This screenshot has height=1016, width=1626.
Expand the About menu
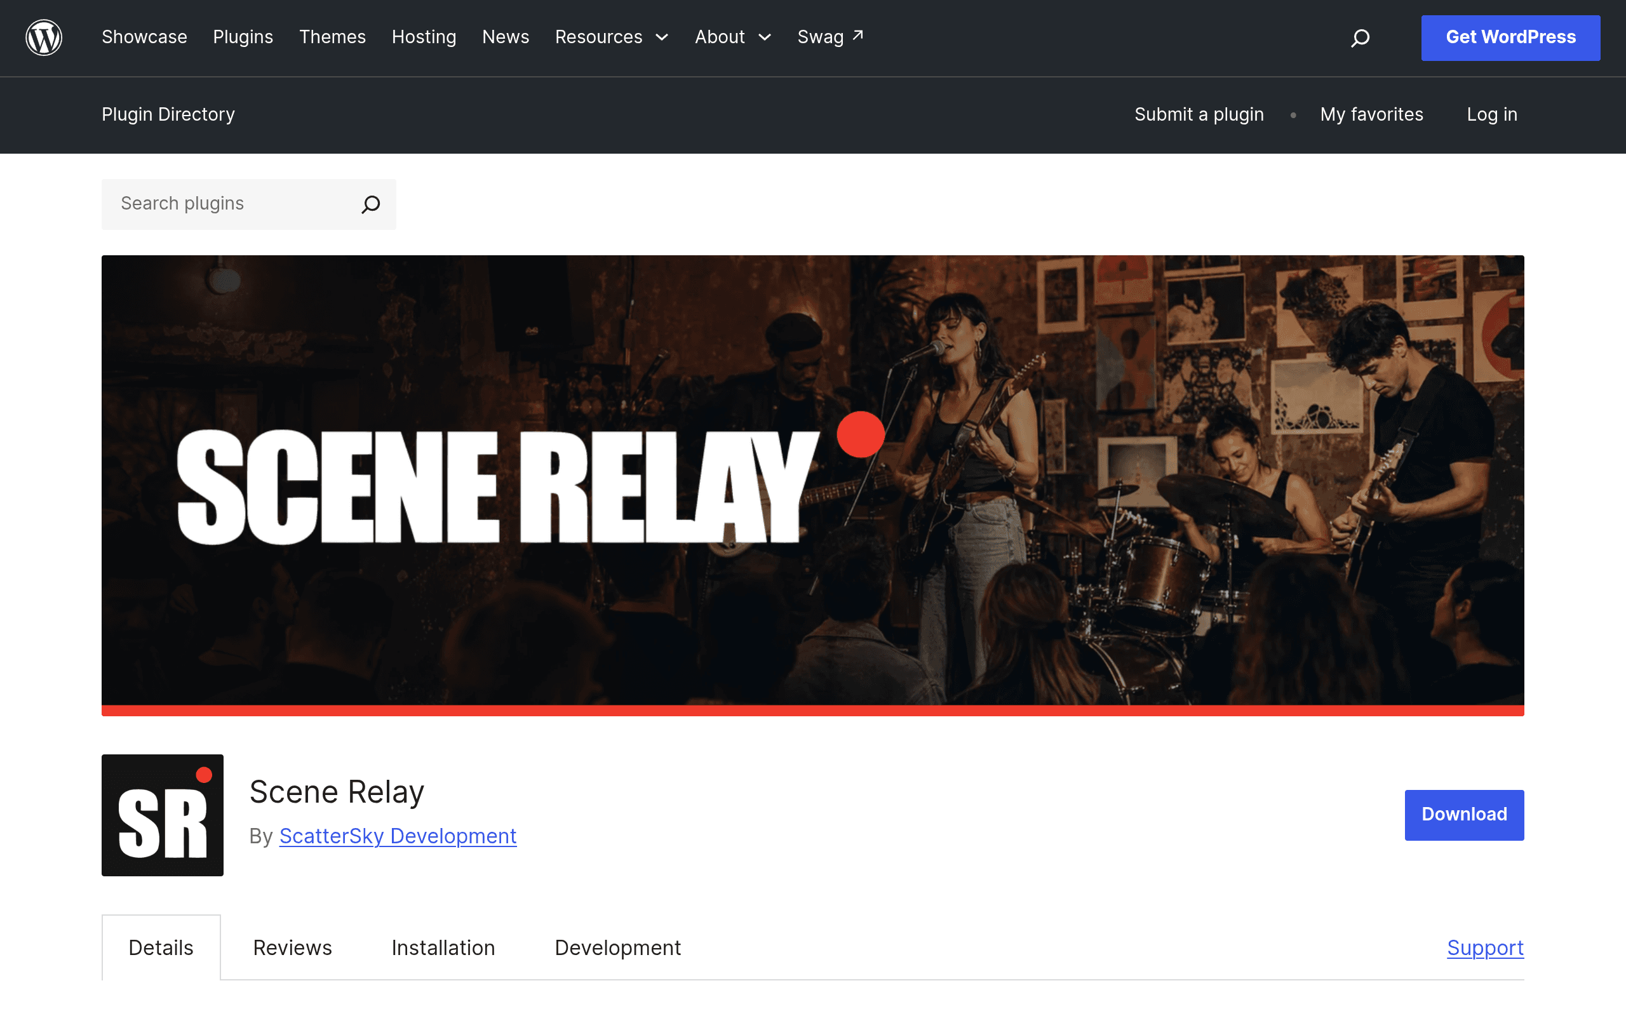pyautogui.click(x=732, y=37)
